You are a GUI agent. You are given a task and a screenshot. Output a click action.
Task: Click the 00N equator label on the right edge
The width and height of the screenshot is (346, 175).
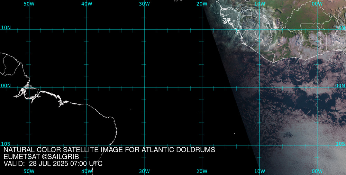point(340,86)
